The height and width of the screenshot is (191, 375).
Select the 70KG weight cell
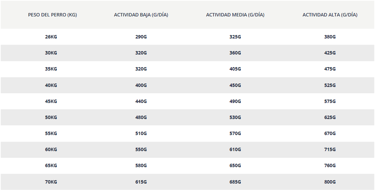tap(51, 182)
